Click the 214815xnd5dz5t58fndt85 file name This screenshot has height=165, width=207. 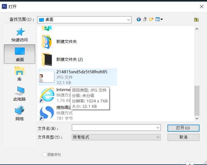tap(82, 72)
